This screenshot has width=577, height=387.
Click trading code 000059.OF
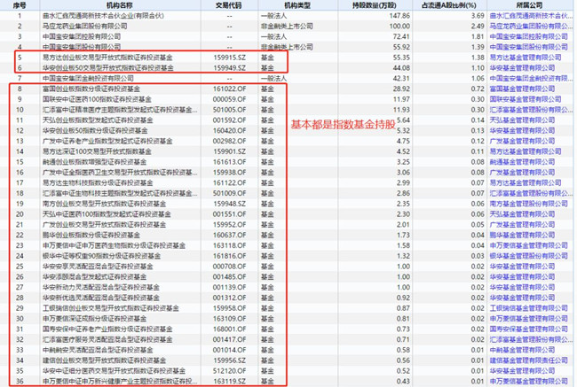230,99
